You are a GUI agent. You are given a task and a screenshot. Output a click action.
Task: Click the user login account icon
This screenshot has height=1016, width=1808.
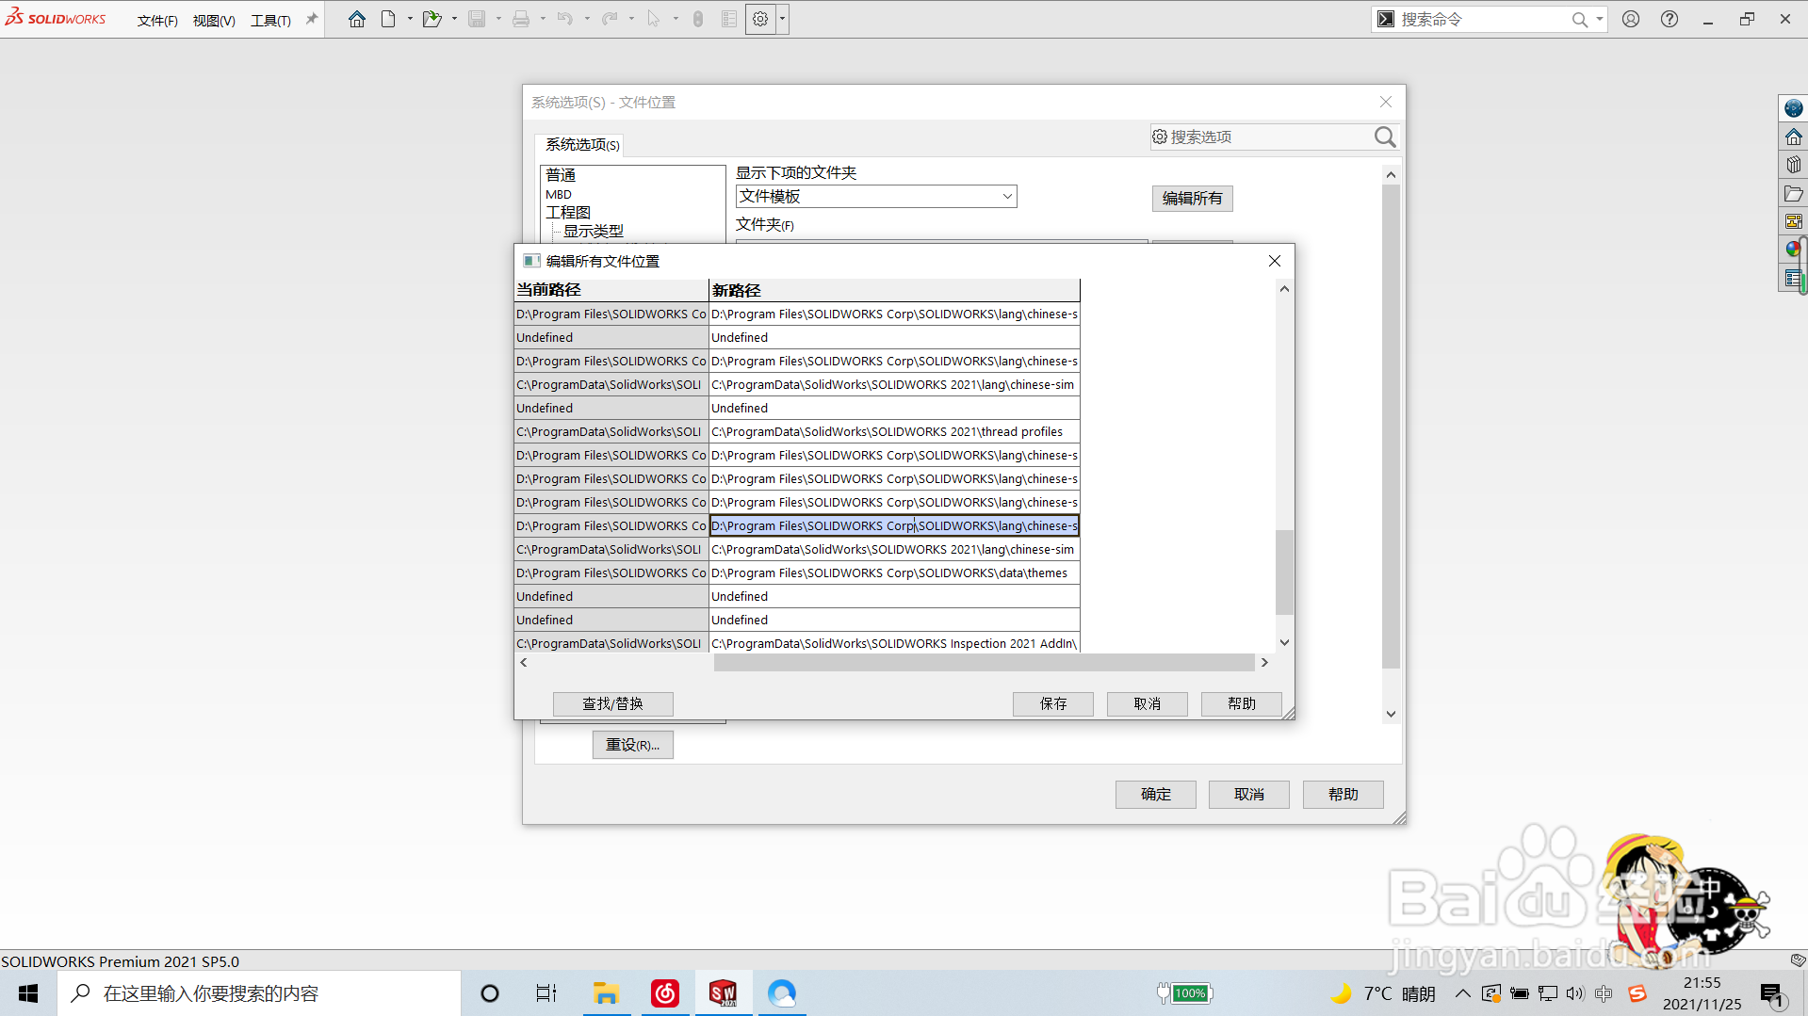coord(1631,19)
